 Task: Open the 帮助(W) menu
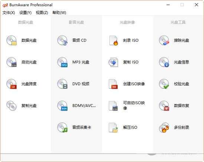point(59,13)
